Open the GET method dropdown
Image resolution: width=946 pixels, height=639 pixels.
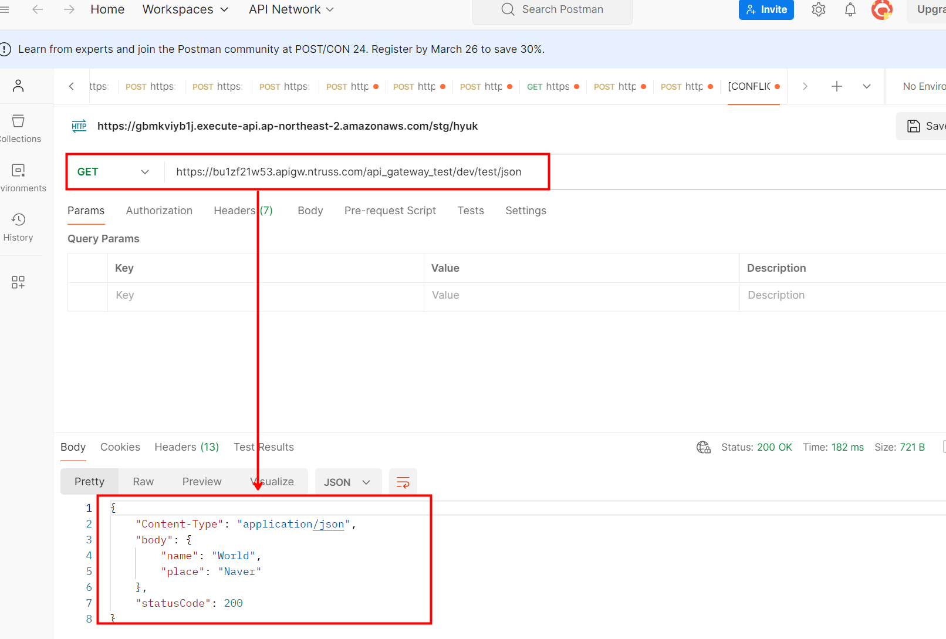(113, 172)
